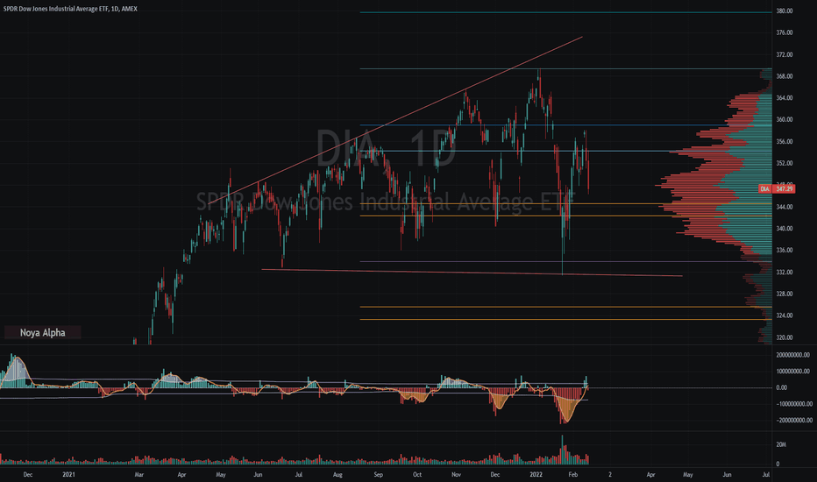Click the 20M volume scale label
Image resolution: width=817 pixels, height=482 pixels.
(781, 444)
